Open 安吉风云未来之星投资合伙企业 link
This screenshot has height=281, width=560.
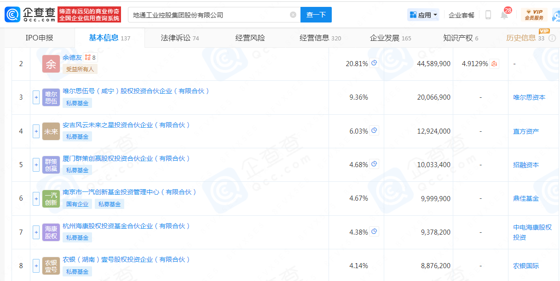tap(126, 125)
